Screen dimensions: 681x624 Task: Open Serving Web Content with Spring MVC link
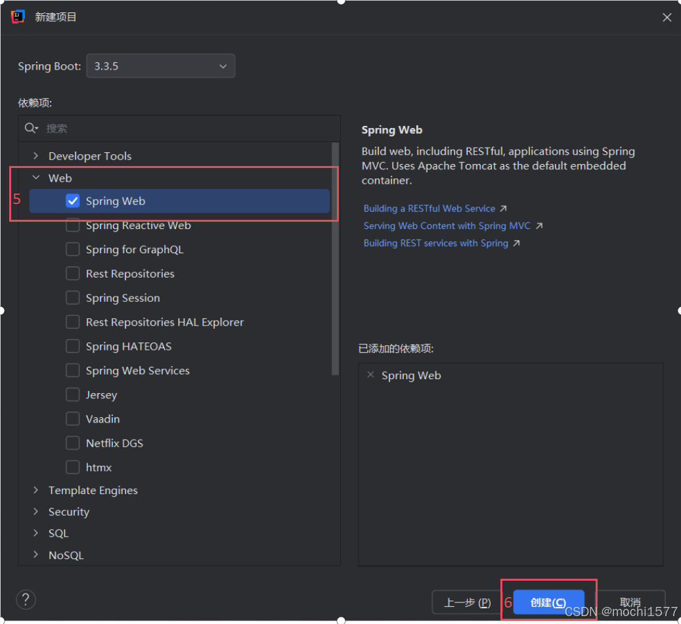coord(447,226)
